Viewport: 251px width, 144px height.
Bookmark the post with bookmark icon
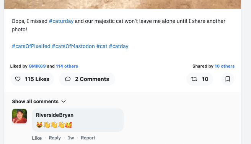[227, 79]
